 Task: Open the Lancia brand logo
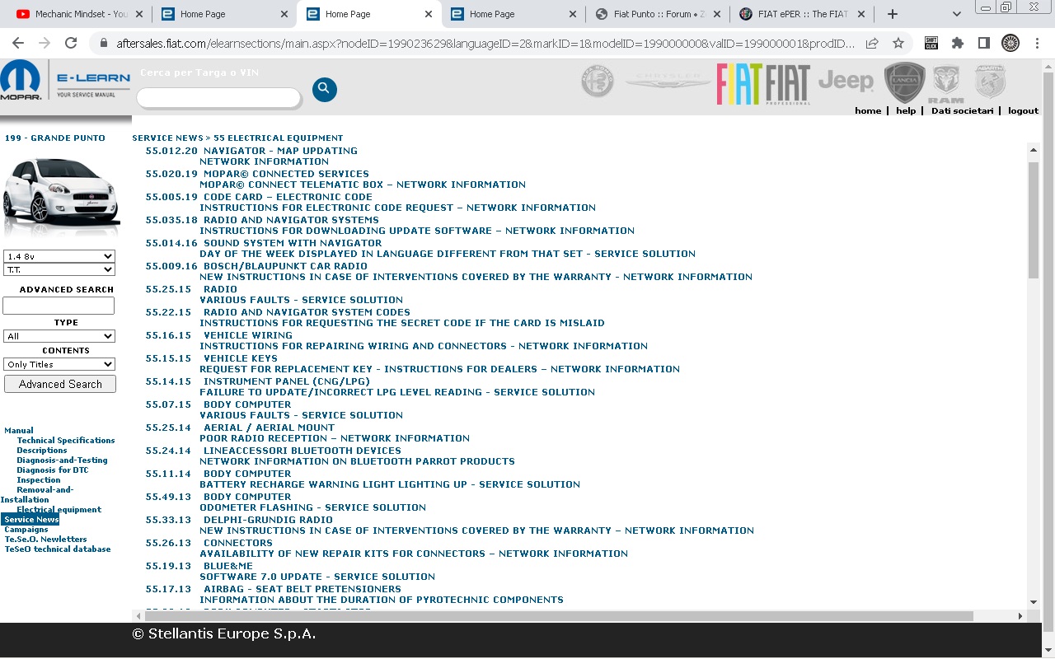pyautogui.click(x=904, y=82)
